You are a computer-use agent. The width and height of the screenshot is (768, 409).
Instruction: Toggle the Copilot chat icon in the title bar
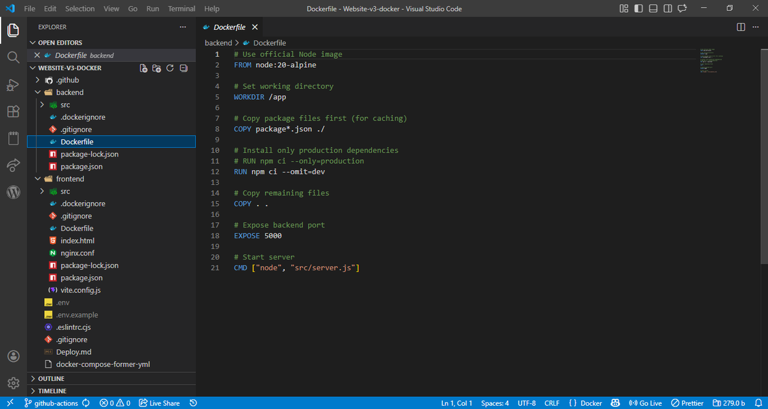pyautogui.click(x=682, y=8)
